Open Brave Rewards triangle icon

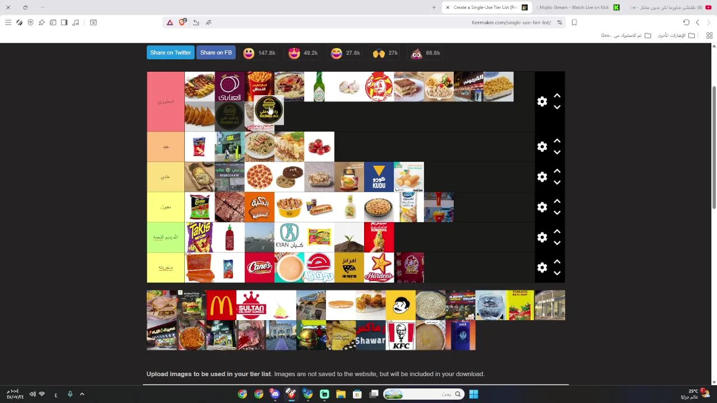[x=170, y=22]
